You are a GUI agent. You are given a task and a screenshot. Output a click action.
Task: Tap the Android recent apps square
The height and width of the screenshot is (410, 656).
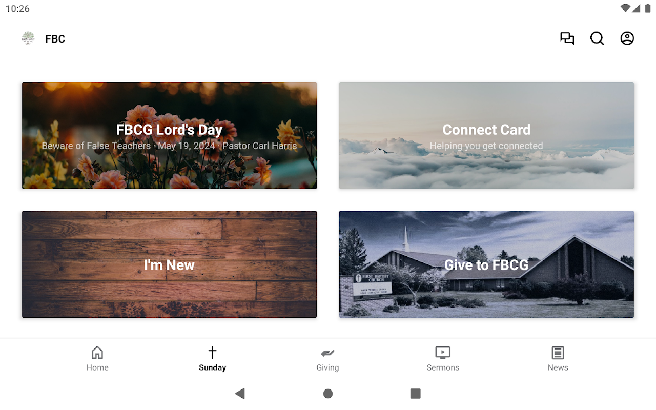coord(416,394)
